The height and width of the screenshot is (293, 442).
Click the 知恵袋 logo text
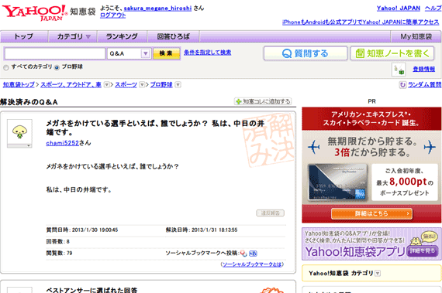[83, 12]
